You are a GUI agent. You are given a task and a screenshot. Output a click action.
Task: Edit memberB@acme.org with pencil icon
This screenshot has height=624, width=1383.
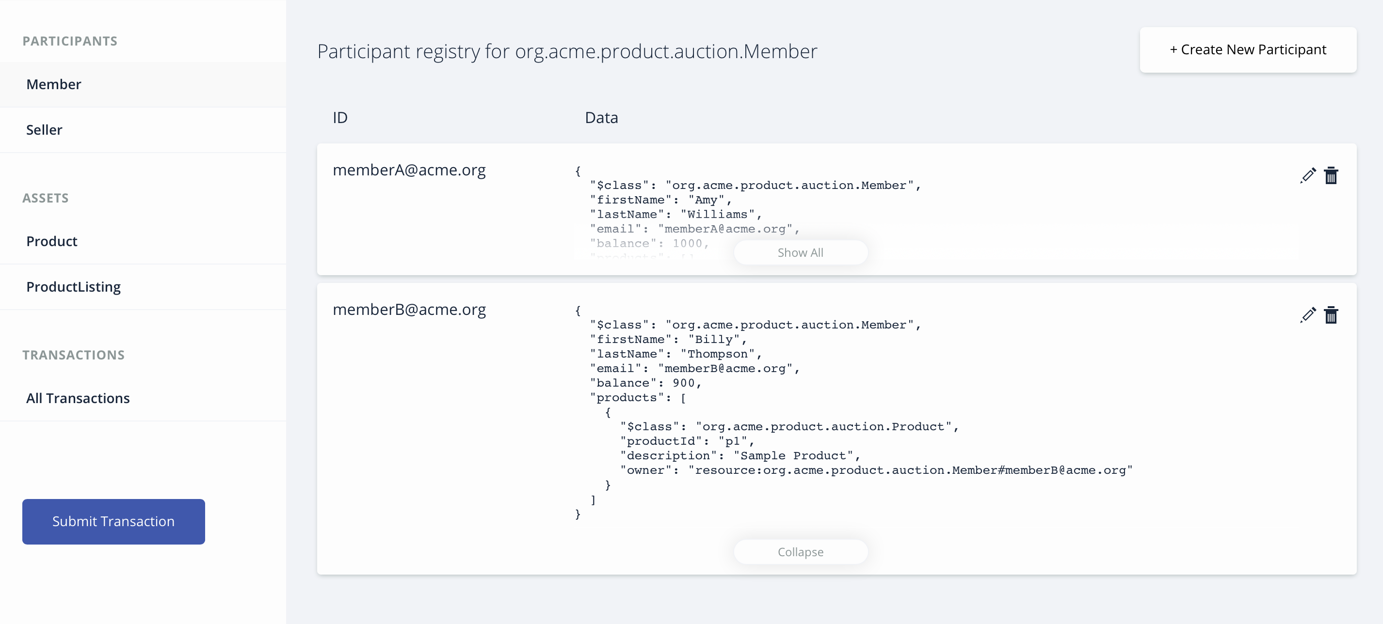1308,315
